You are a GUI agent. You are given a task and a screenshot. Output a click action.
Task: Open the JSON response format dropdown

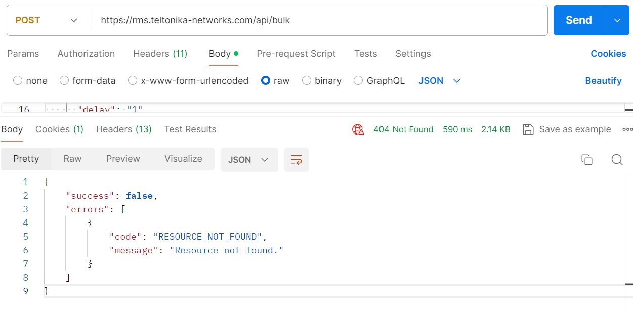[x=249, y=160]
